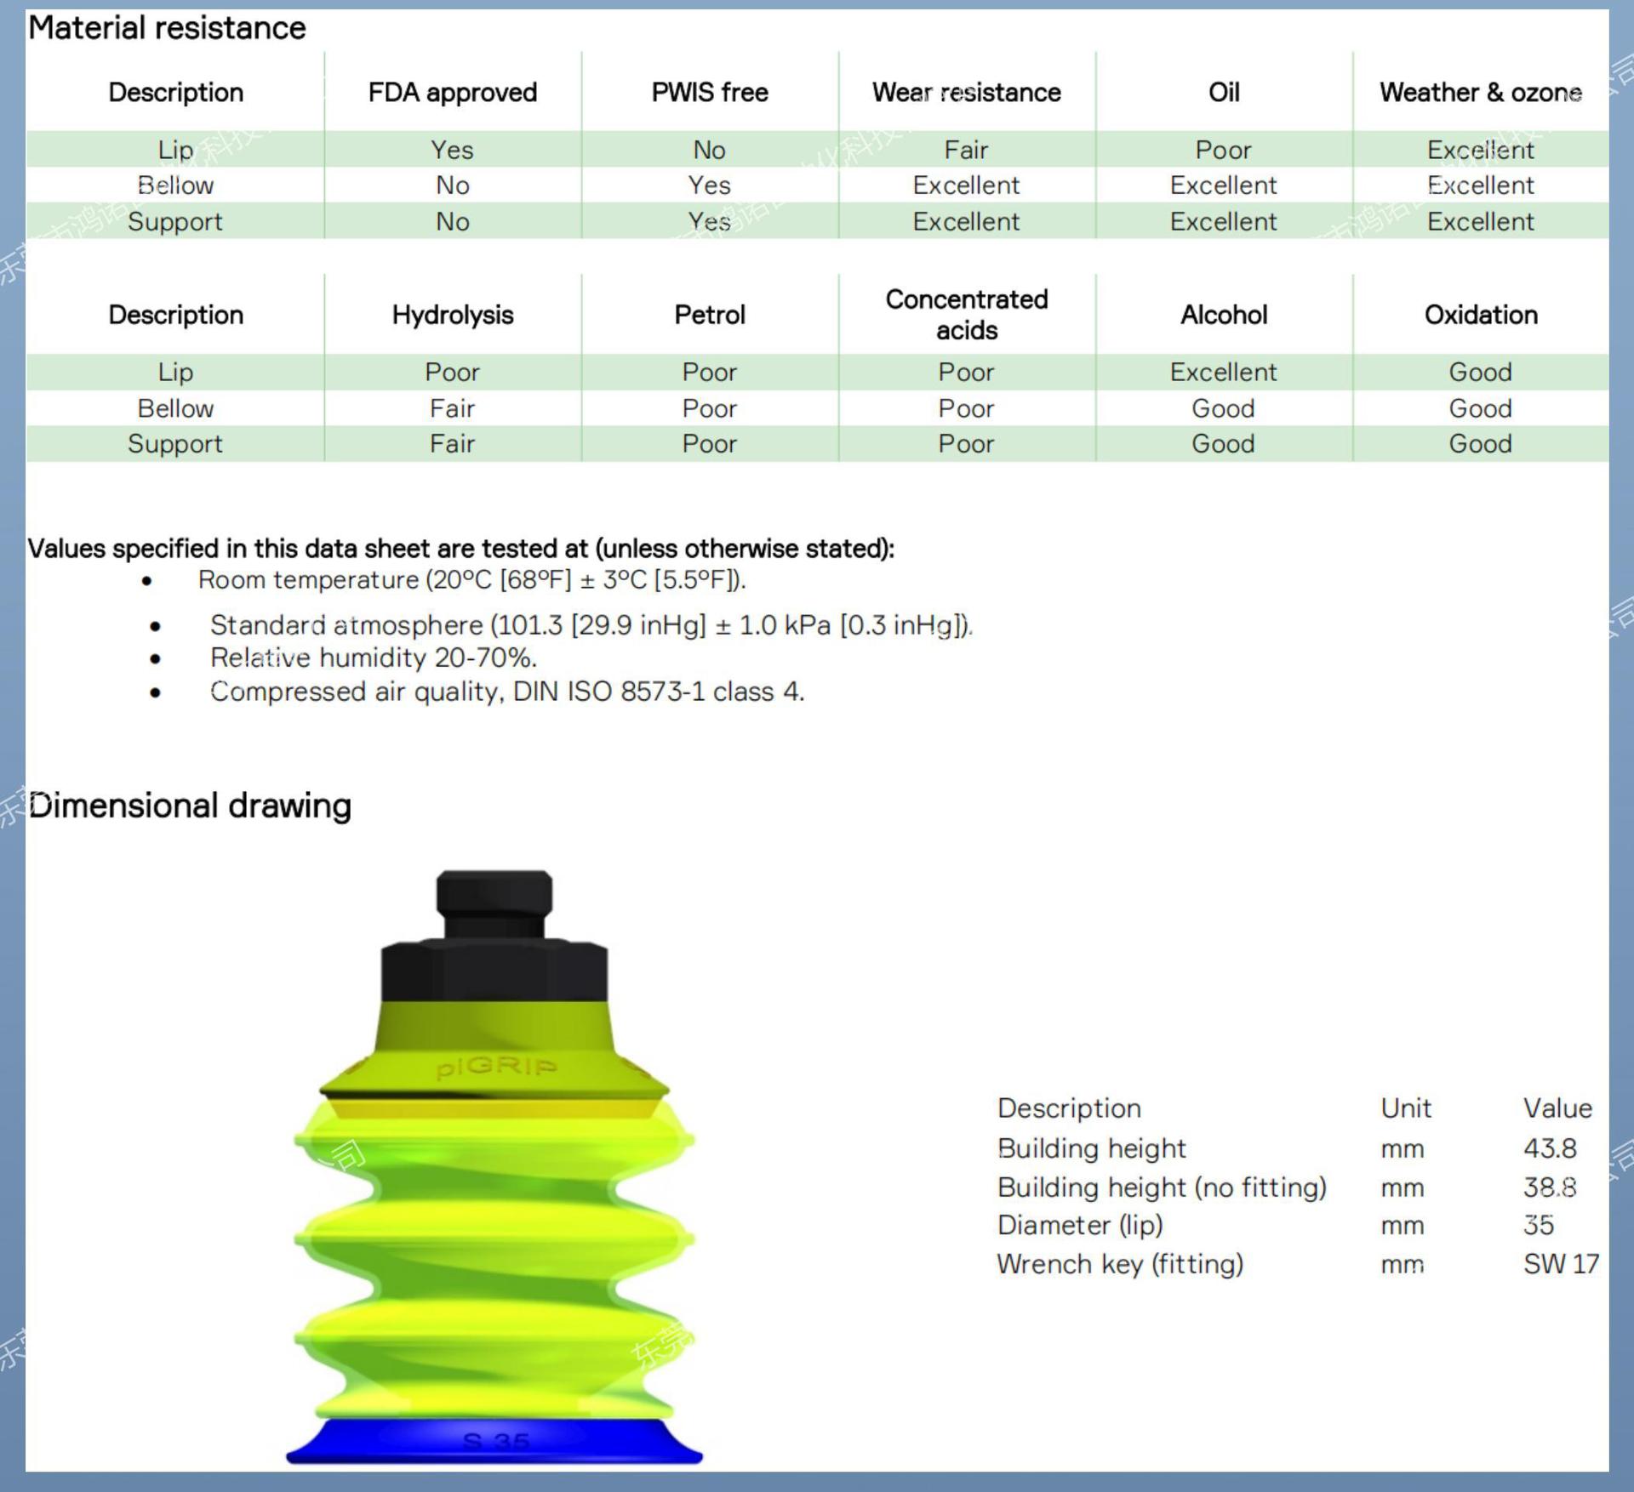Viewport: 1634px width, 1492px height.
Task: Click the 'FDA approved' column header
Action: (452, 92)
